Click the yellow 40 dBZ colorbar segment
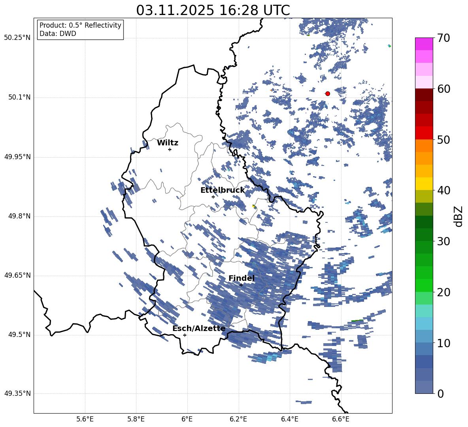 [424, 184]
